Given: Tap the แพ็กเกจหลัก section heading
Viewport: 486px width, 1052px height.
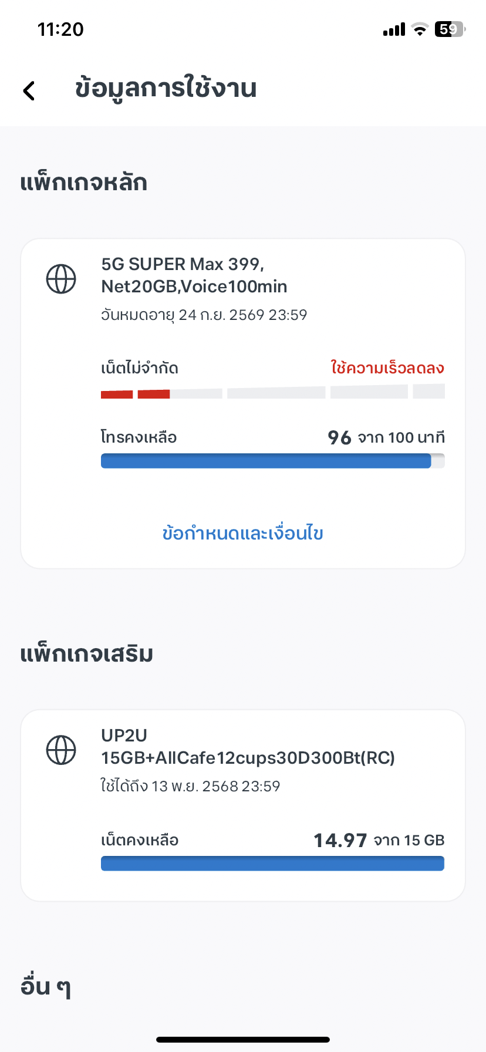Looking at the screenshot, I should coord(83,183).
